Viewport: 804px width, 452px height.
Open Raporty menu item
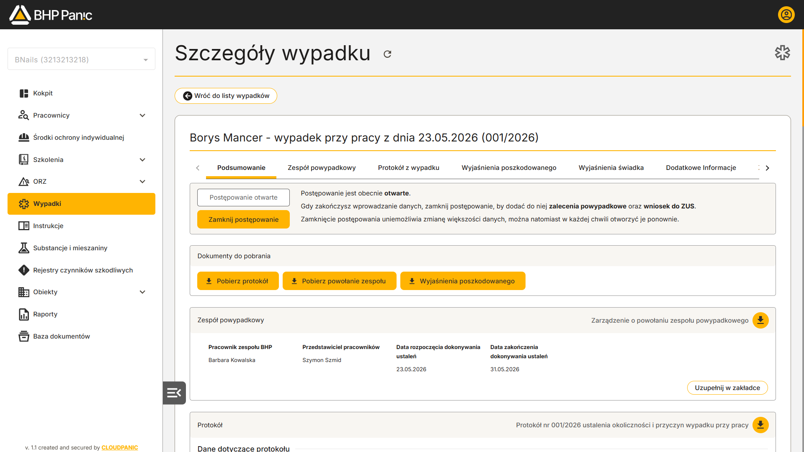tap(81, 314)
